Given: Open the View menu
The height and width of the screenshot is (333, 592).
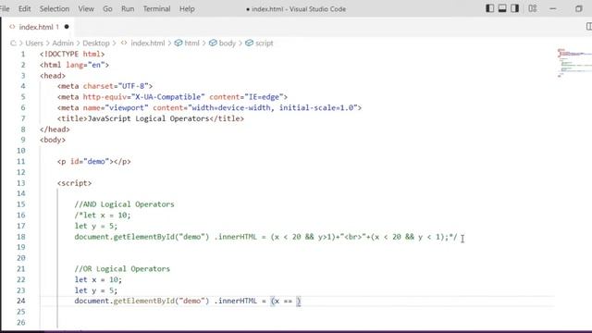Looking at the screenshot, I should [86, 8].
